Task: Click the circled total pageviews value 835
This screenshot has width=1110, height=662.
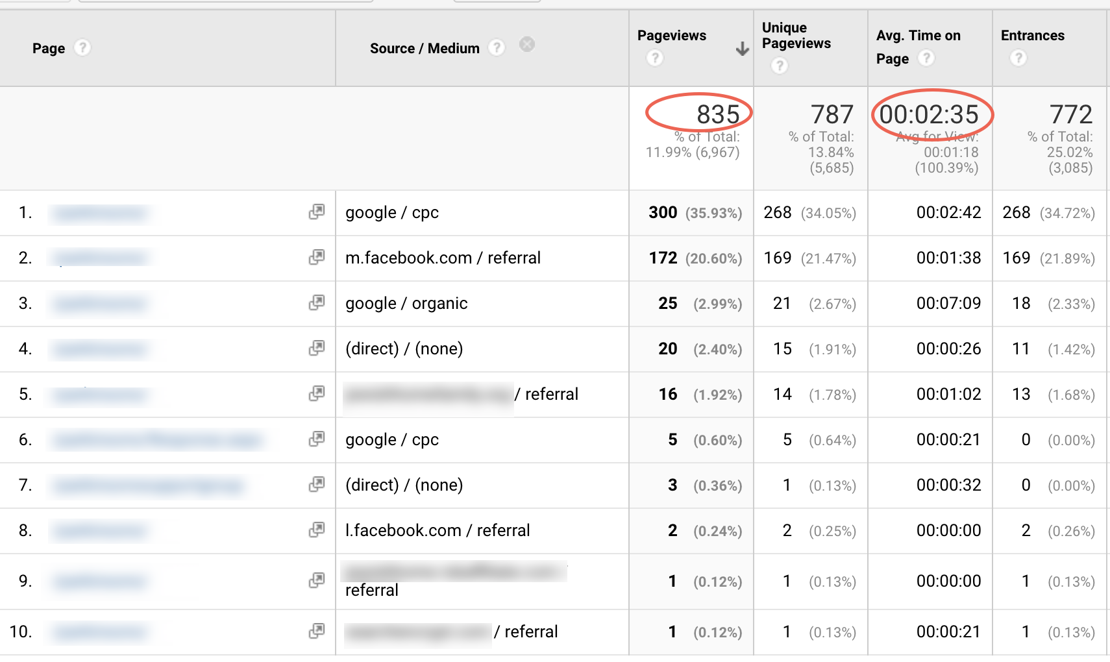Action: coord(719,114)
